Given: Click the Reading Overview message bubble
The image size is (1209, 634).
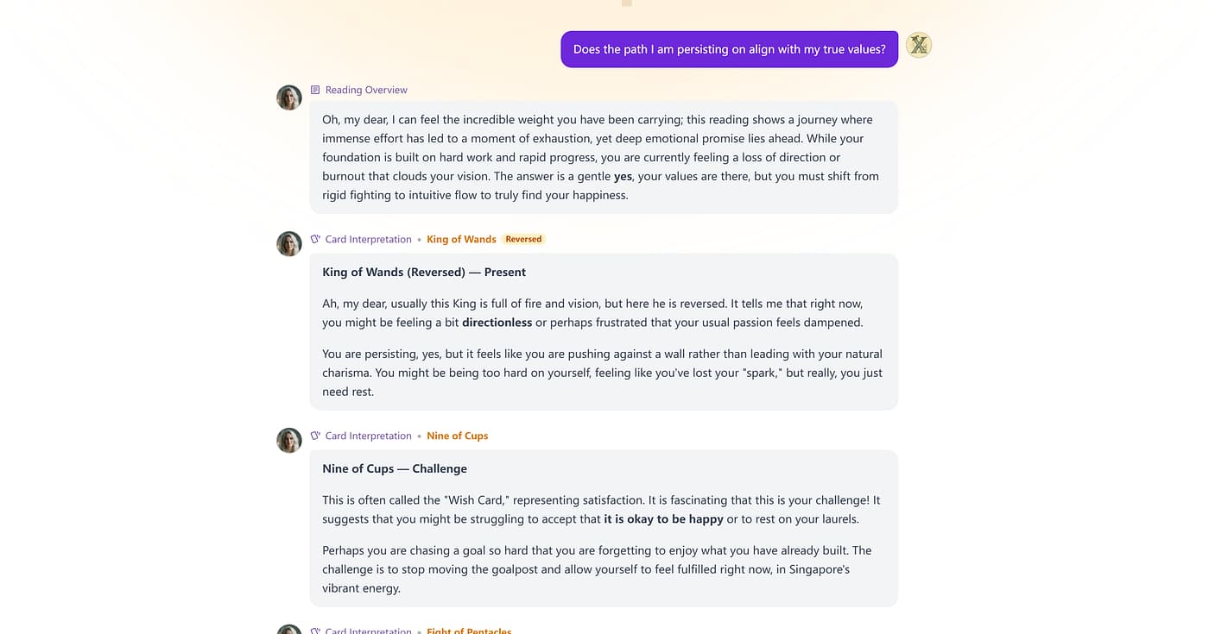Looking at the screenshot, I should 604,157.
